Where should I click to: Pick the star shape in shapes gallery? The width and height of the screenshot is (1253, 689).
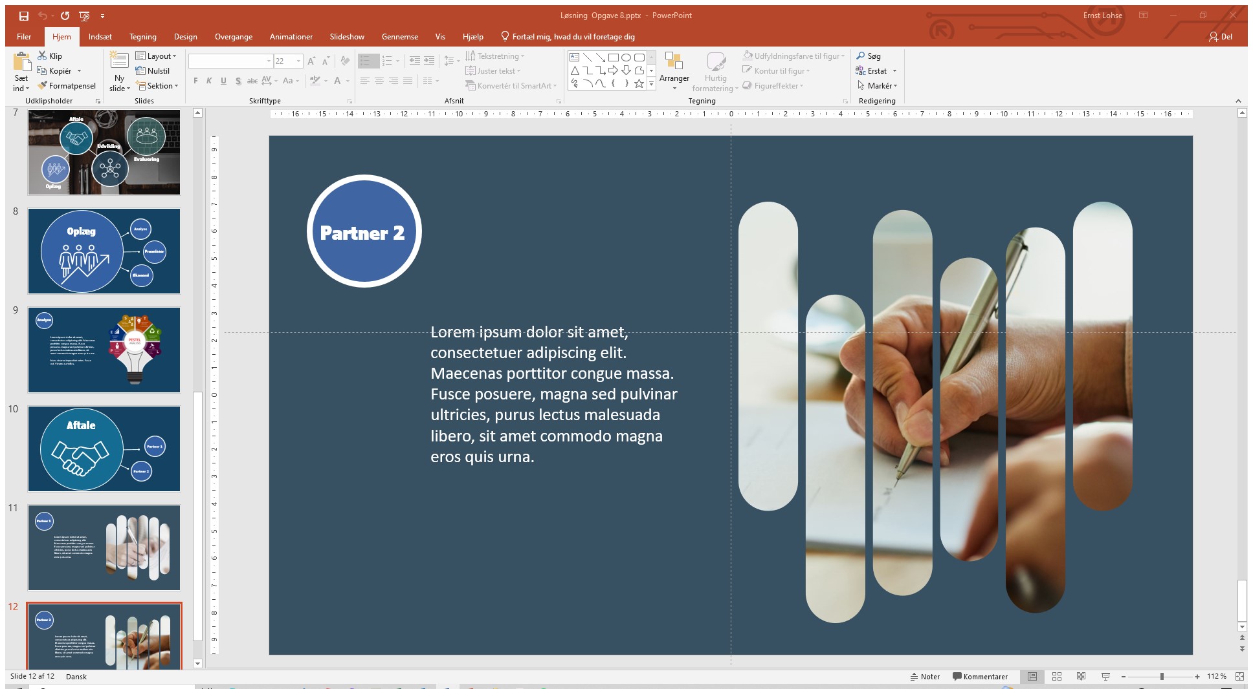(639, 83)
